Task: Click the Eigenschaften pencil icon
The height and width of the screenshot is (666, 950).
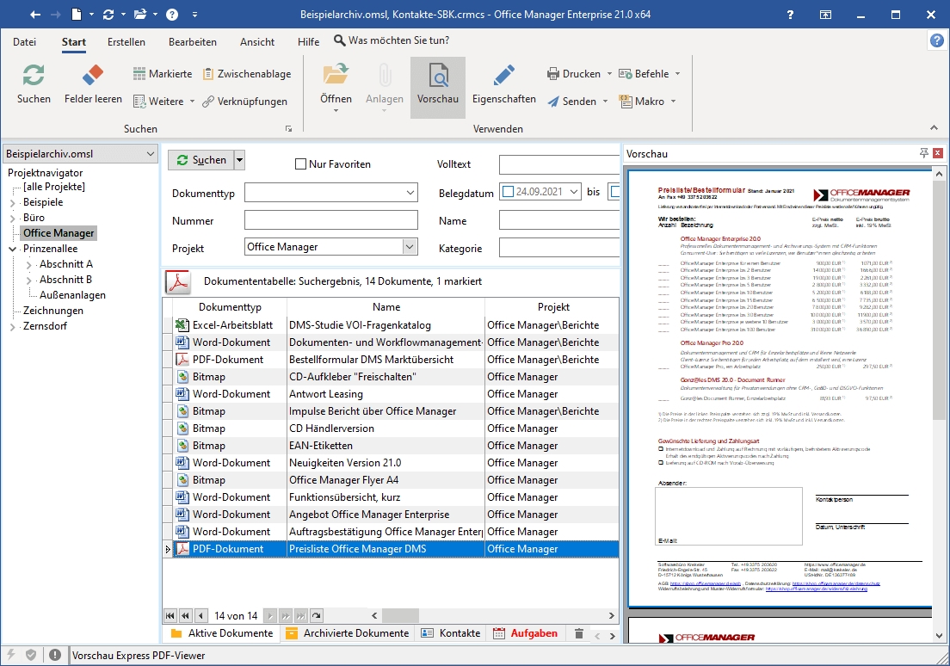Action: coord(503,76)
